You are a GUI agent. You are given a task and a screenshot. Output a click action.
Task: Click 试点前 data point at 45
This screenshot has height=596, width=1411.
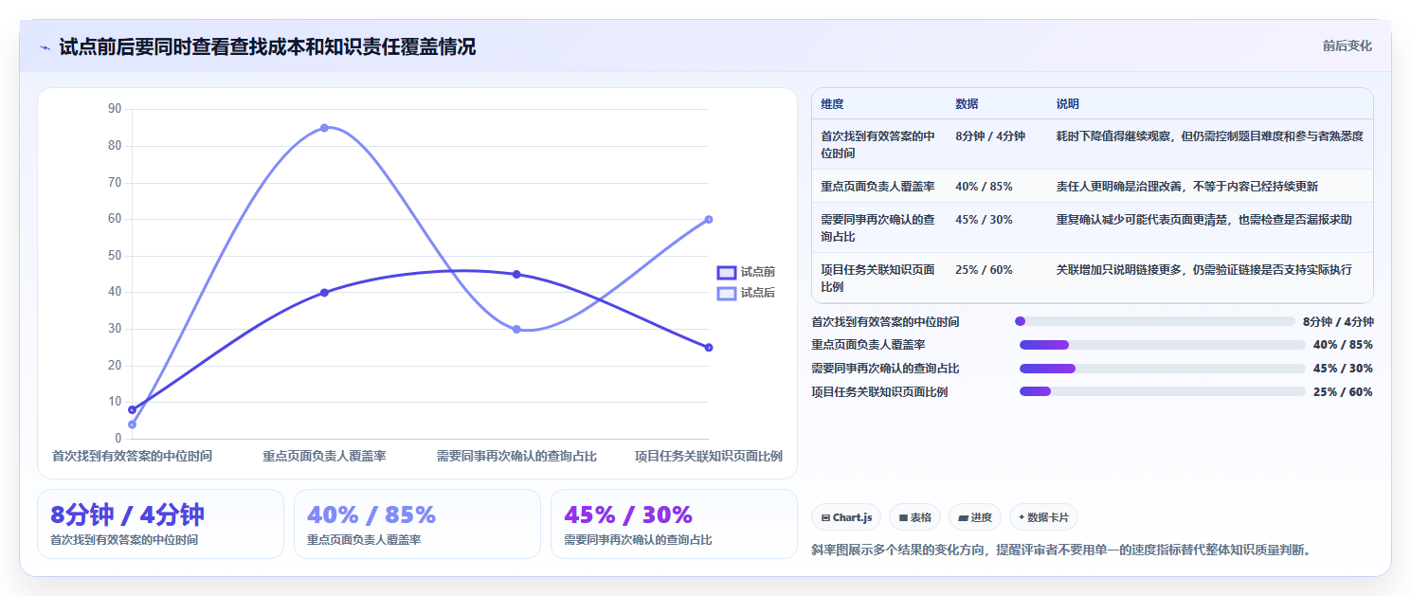pos(516,275)
